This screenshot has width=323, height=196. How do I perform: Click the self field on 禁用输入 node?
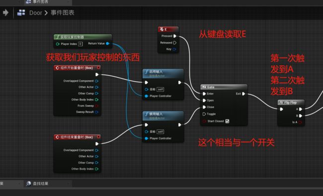pos(161,132)
